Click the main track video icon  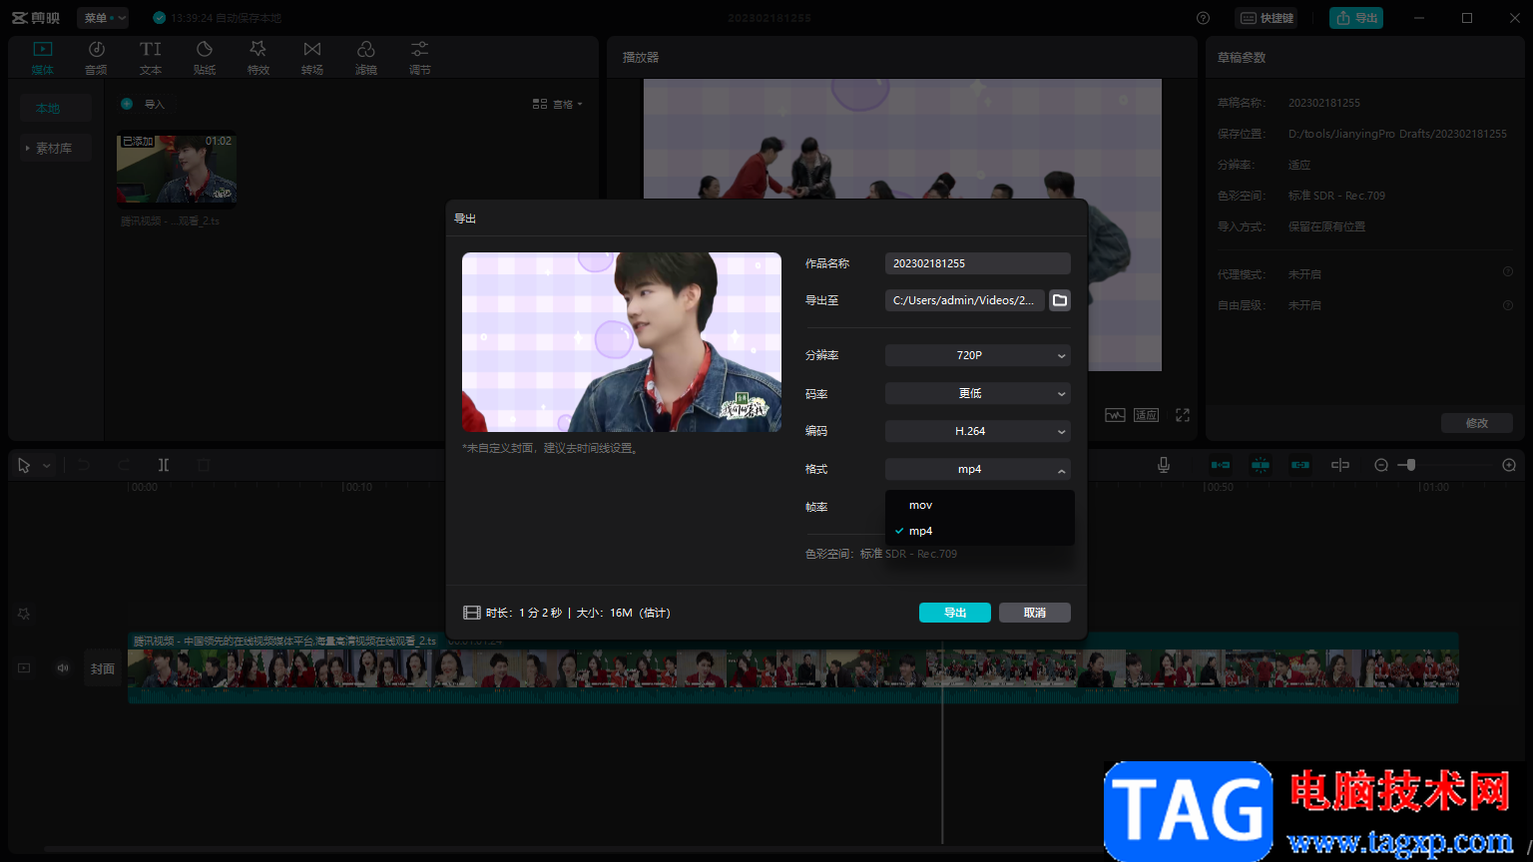tap(24, 667)
